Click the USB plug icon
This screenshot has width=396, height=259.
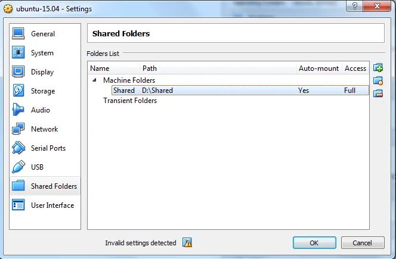pos(18,167)
